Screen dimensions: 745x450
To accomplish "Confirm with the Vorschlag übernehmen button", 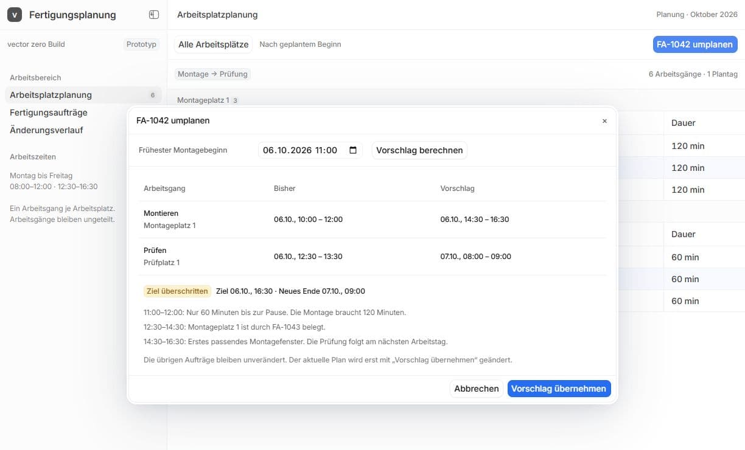I will [559, 389].
